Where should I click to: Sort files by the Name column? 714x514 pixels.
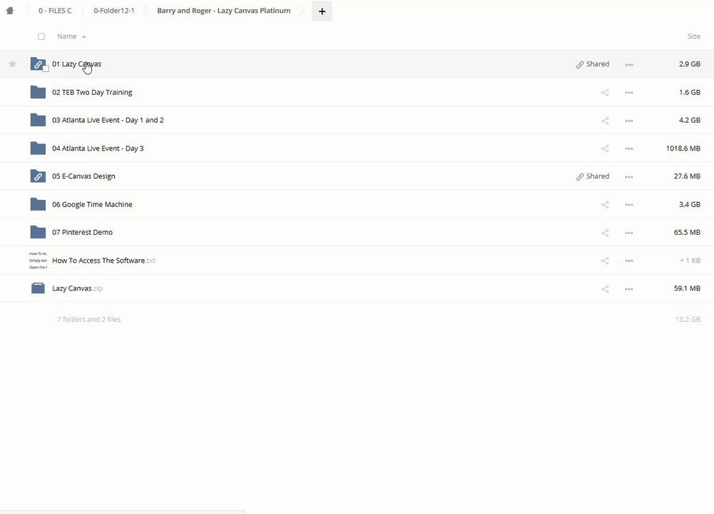click(67, 36)
